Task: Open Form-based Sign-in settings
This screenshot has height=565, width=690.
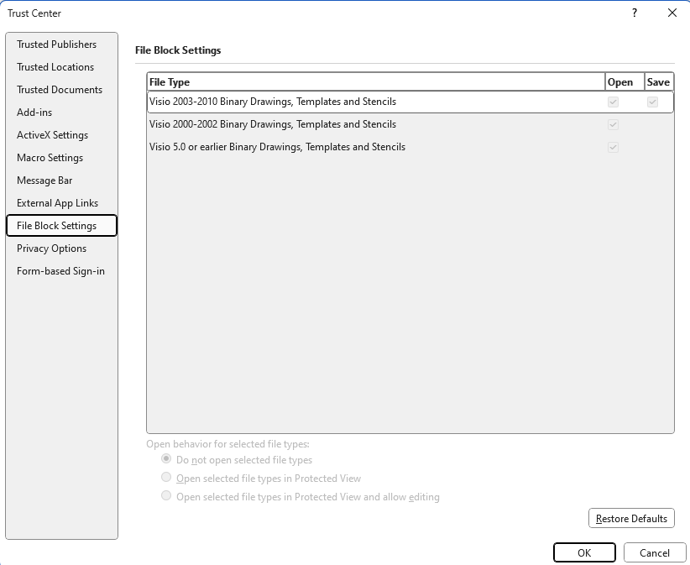Action: click(61, 271)
